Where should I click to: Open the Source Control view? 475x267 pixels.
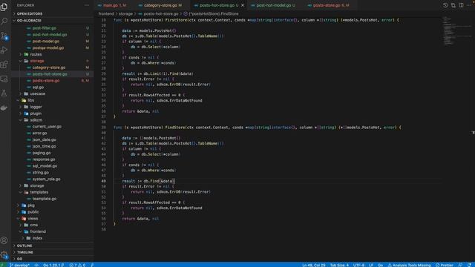(x=4, y=36)
